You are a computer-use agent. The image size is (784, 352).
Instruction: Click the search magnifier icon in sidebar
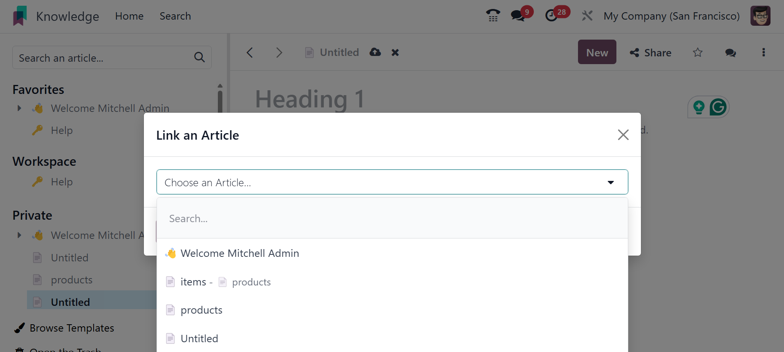click(x=199, y=57)
